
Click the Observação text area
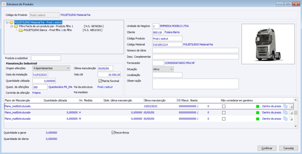196,84
